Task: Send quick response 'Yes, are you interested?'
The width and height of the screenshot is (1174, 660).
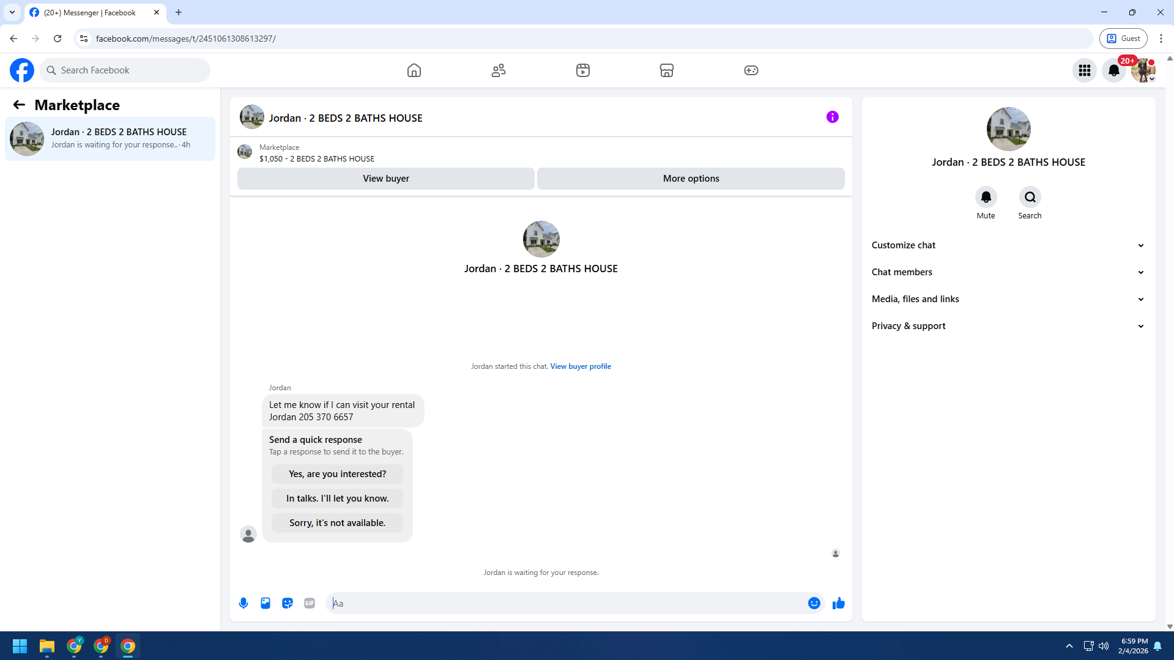Action: coord(337,474)
